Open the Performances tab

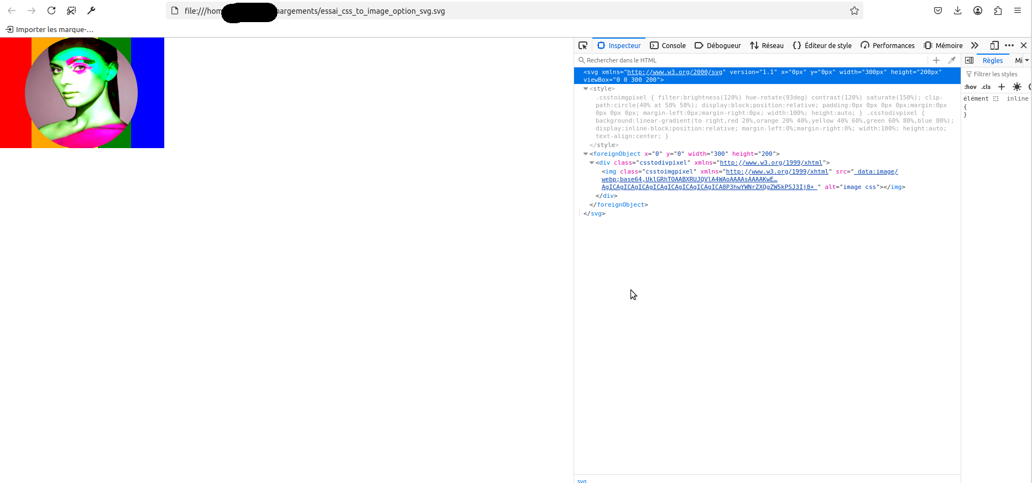click(888, 45)
